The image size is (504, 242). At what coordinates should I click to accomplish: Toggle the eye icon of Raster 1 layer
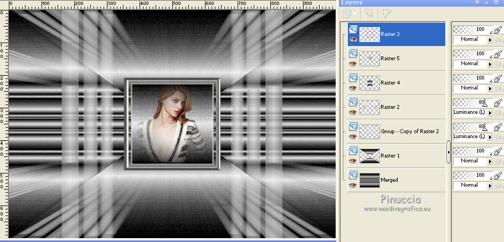tap(353, 161)
